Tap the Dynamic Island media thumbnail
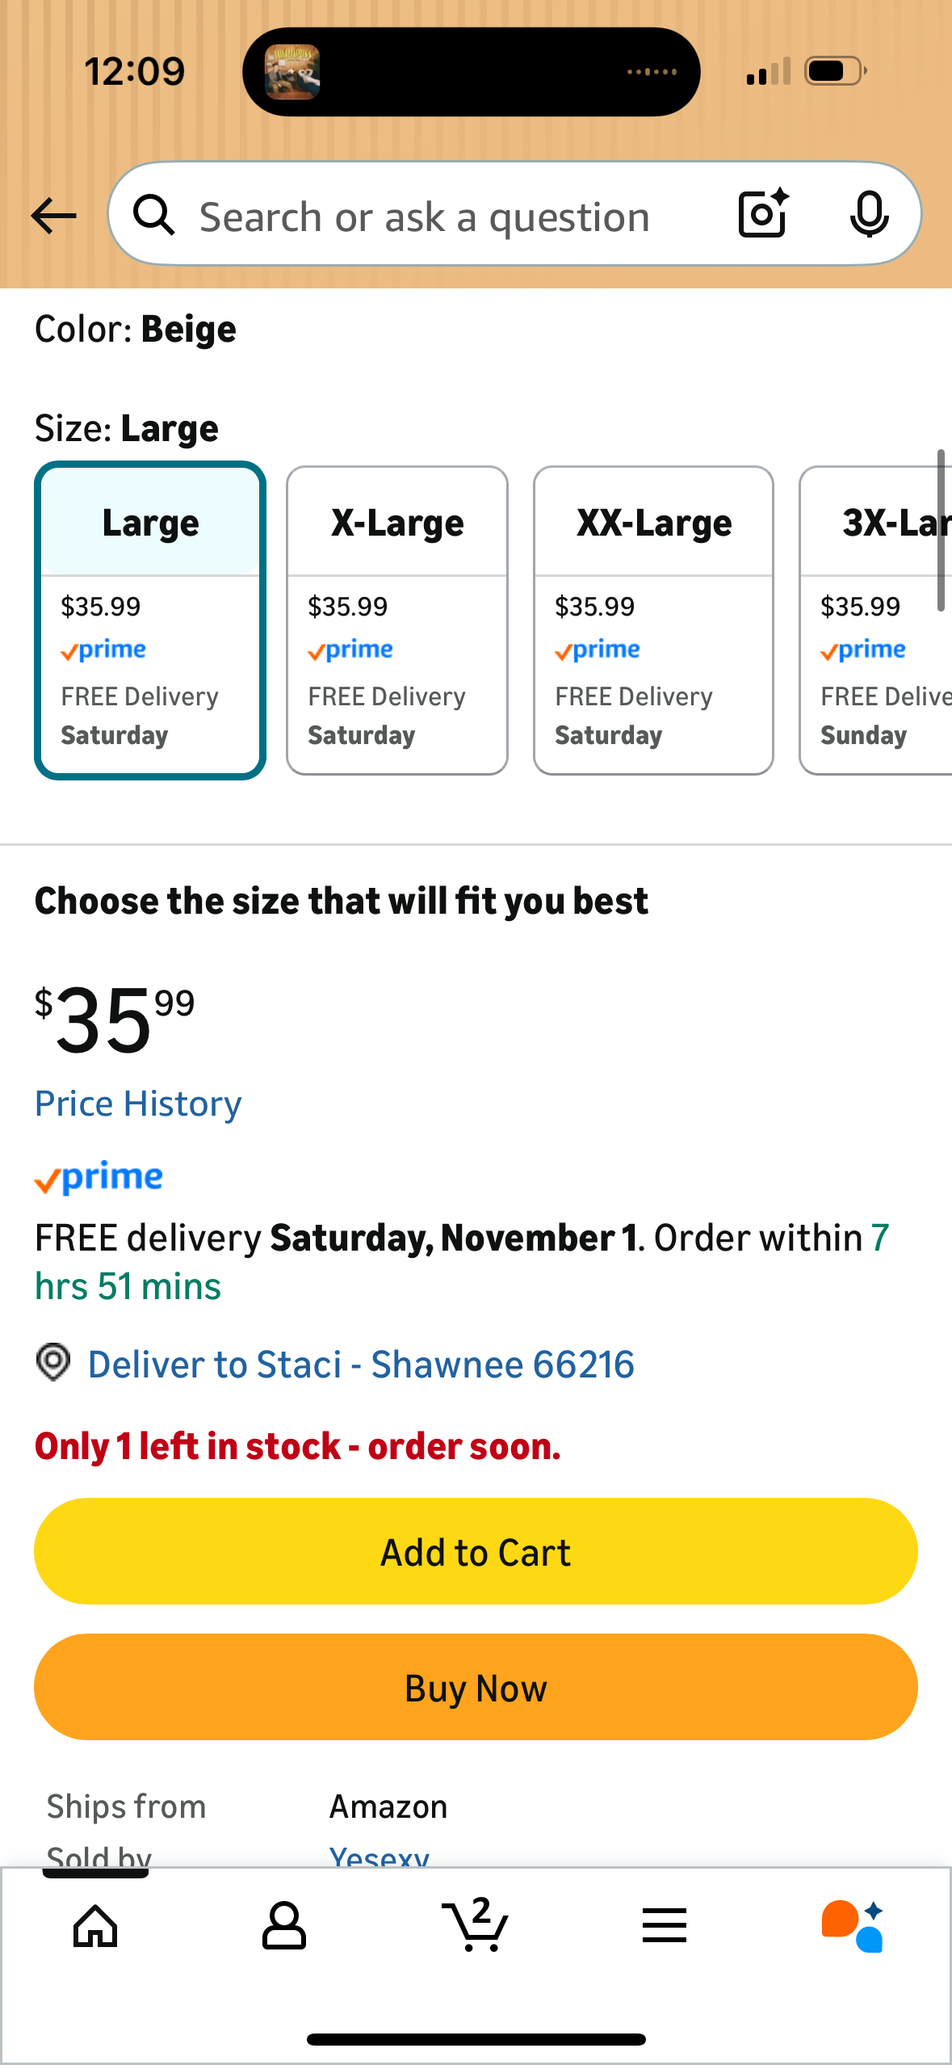 [x=292, y=72]
